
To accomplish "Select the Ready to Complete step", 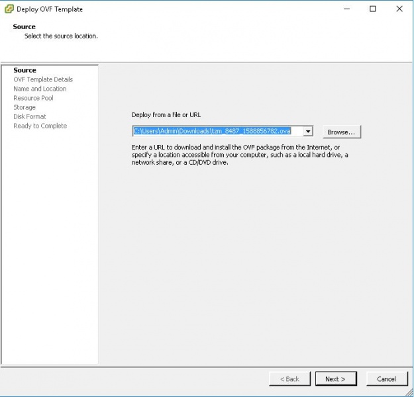I will coord(40,126).
